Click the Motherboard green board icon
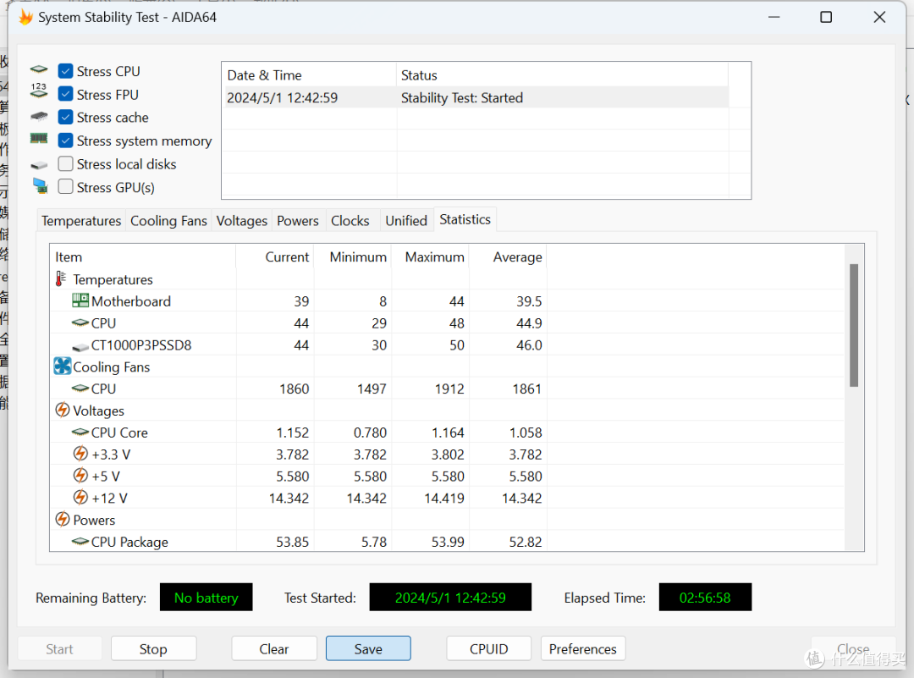 click(80, 300)
